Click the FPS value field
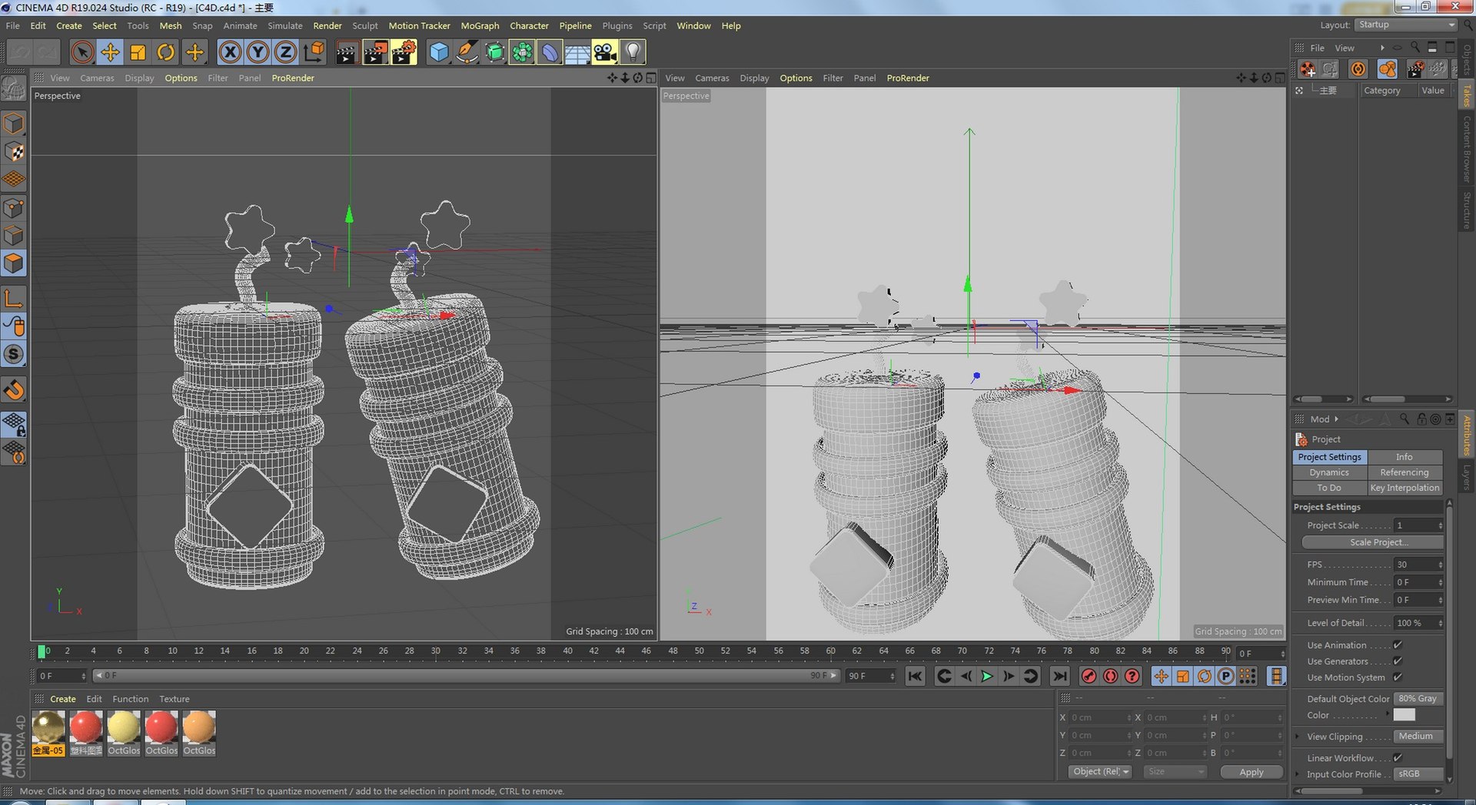The height and width of the screenshot is (805, 1476). (x=1417, y=565)
